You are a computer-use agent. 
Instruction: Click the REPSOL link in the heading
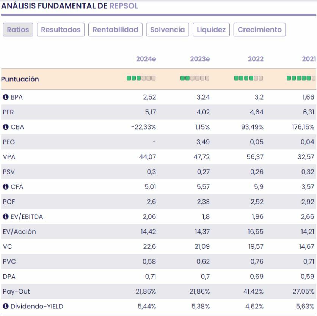[124, 6]
